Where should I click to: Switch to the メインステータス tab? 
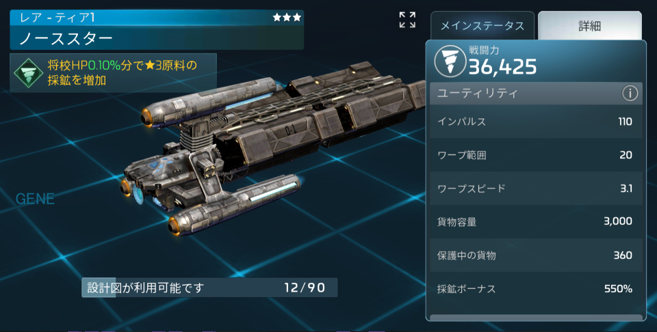[482, 26]
